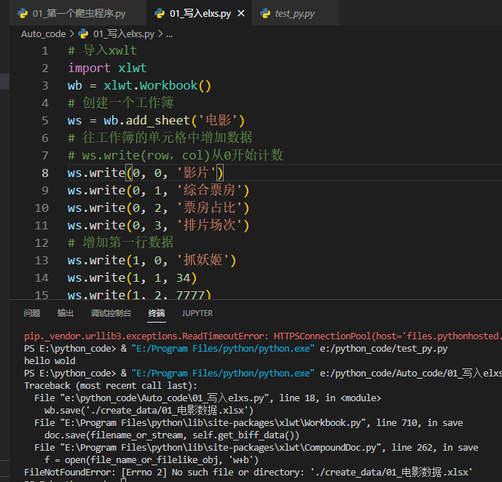Click the comment '# 增加第一行数据'
The image size is (502, 482).
121,242
